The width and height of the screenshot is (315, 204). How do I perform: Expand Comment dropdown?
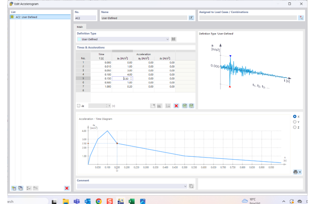(x=185, y=186)
